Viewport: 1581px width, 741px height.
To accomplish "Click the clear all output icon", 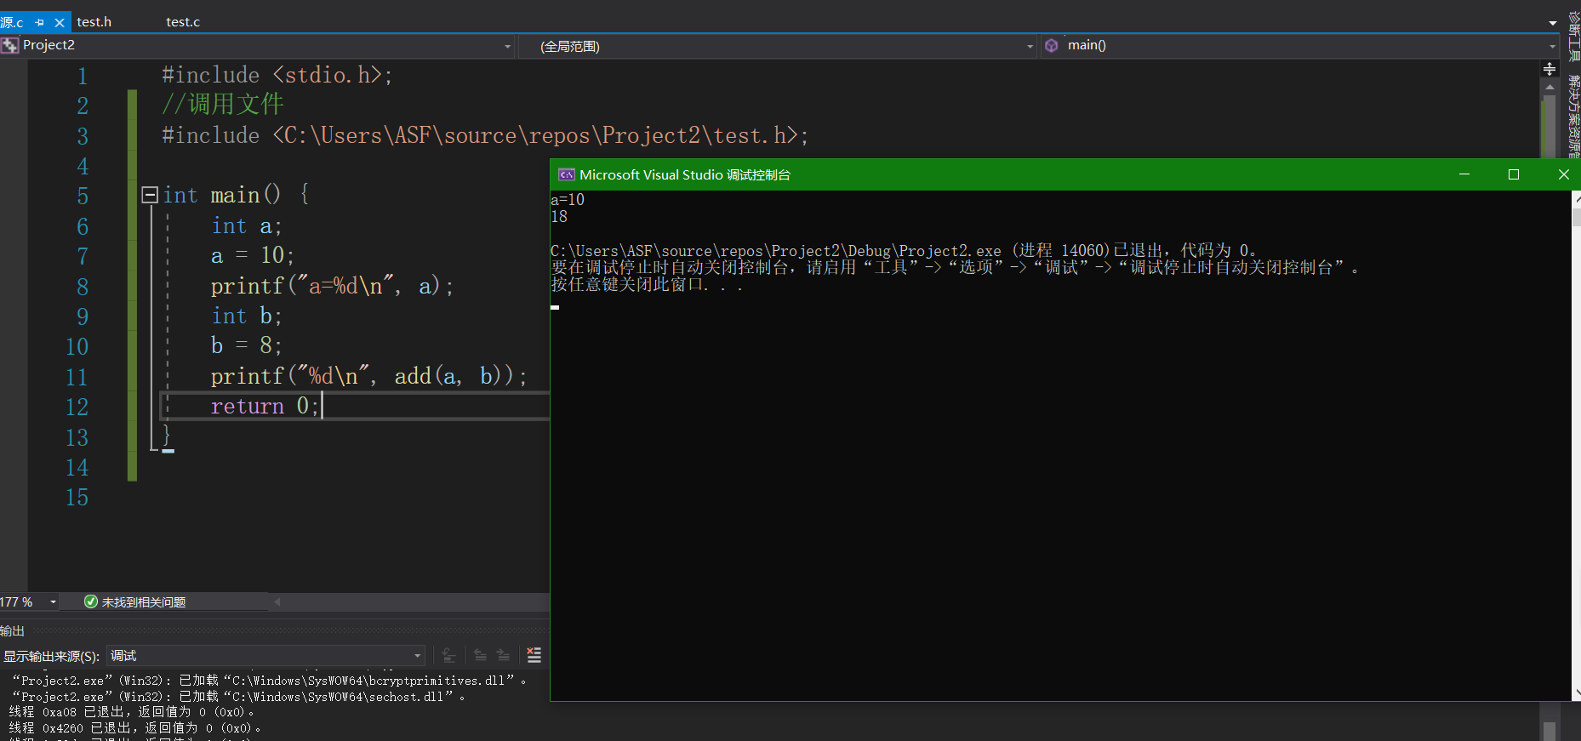I will tap(534, 655).
